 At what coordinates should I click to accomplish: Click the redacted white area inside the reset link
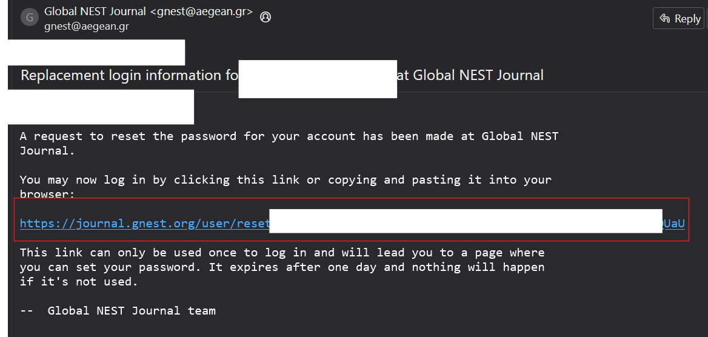click(x=466, y=221)
